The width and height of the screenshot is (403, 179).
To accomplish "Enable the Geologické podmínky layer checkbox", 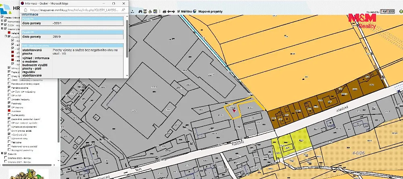I will click(9, 150).
